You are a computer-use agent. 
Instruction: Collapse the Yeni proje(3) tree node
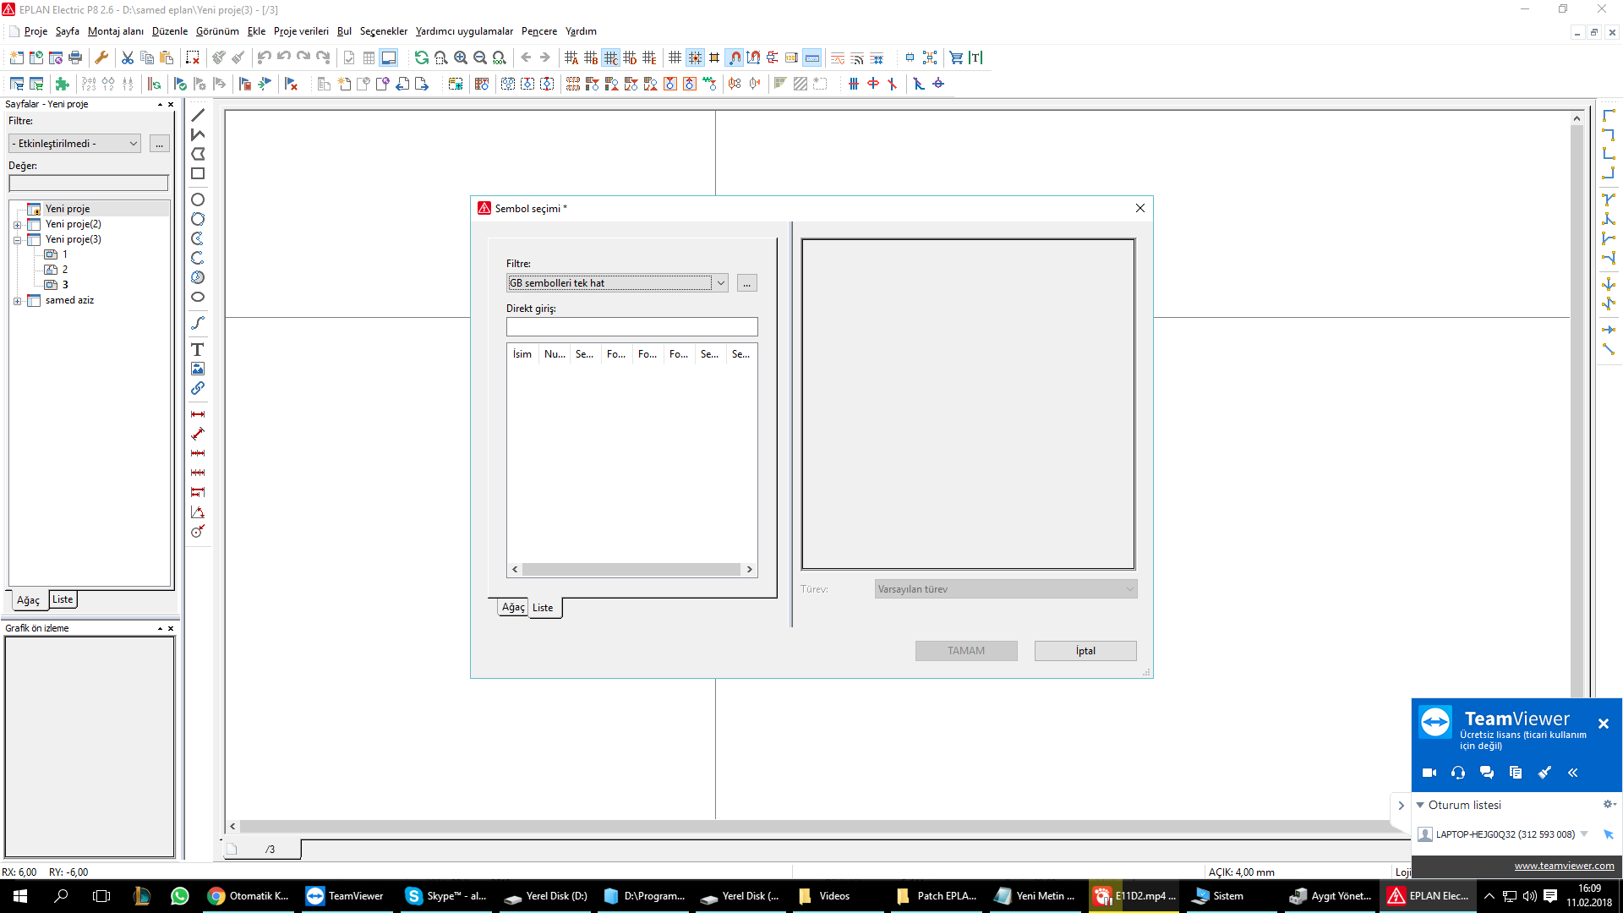pos(17,240)
